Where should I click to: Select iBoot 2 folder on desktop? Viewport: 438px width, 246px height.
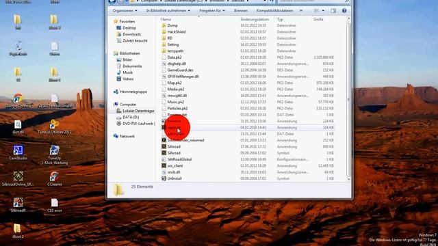[18, 231]
